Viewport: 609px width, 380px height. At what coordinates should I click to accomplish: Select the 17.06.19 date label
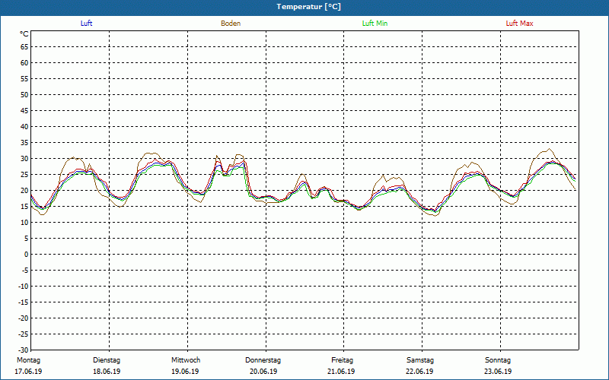(x=28, y=372)
